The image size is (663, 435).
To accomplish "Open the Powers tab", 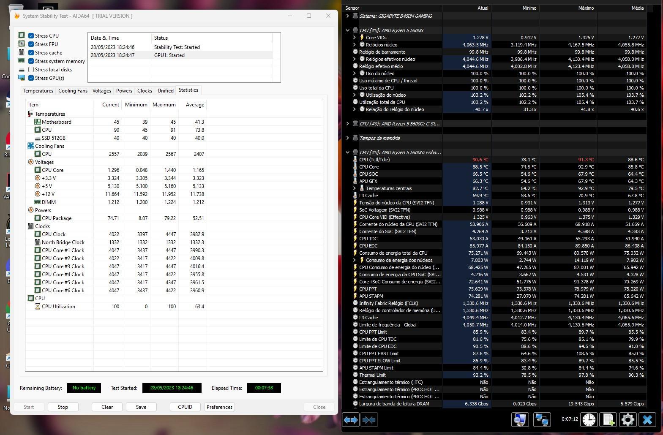I will (124, 91).
